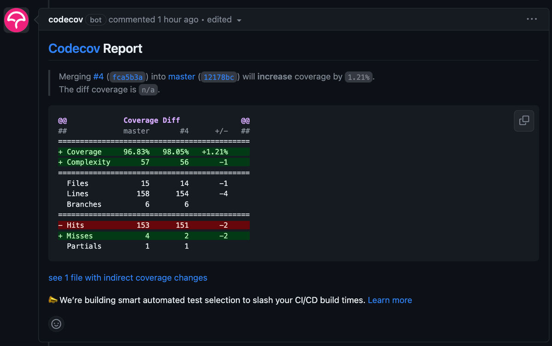Open the add reaction smiley picker

tap(56, 324)
